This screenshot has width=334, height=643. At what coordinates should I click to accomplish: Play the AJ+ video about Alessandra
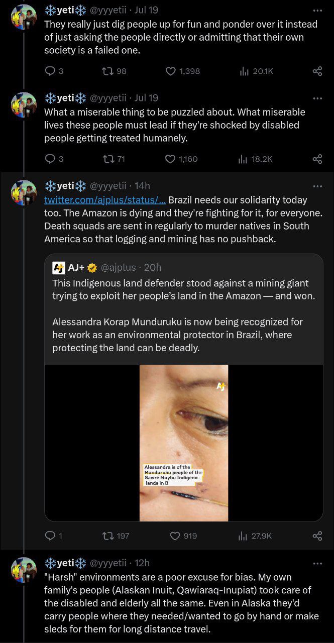pyautogui.click(x=183, y=443)
